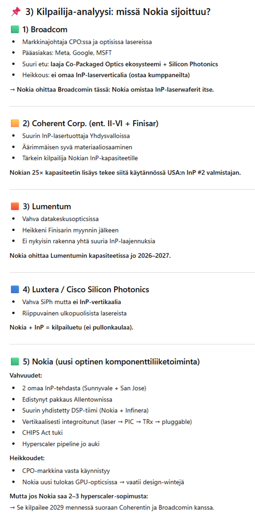Click the orange square beside Coherent Corp.
The width and height of the screenshot is (255, 516).
pyautogui.click(x=15, y=123)
